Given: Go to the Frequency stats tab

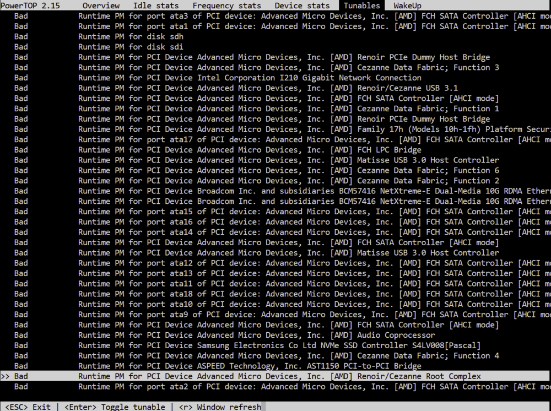Looking at the screenshot, I should [x=226, y=6].
